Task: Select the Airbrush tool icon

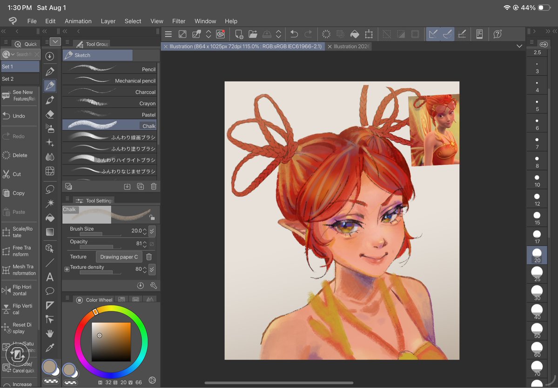Action: click(50, 128)
